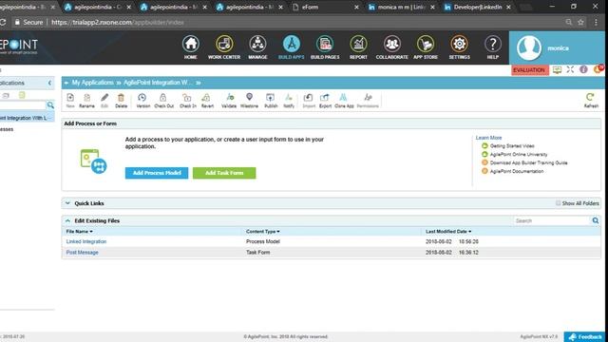The image size is (608, 342).
Task: Open the Help question mark icon
Action: tap(493, 45)
